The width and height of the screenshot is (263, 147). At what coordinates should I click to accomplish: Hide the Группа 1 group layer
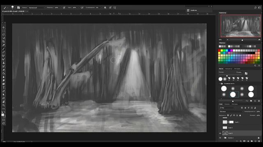coord(220,138)
